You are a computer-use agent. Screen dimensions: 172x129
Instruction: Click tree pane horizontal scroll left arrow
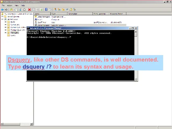click(x=2, y=124)
